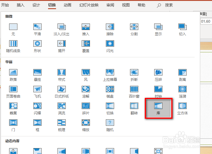Choose the 闪光 flash transition

pos(110,46)
